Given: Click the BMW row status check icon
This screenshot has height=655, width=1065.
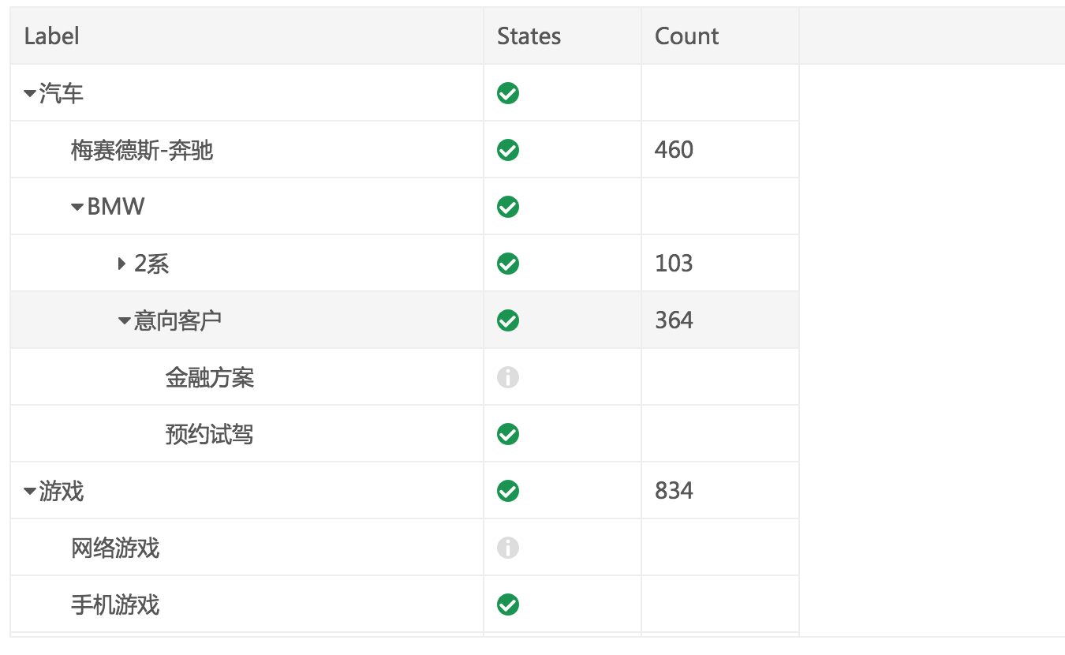Looking at the screenshot, I should 508,207.
